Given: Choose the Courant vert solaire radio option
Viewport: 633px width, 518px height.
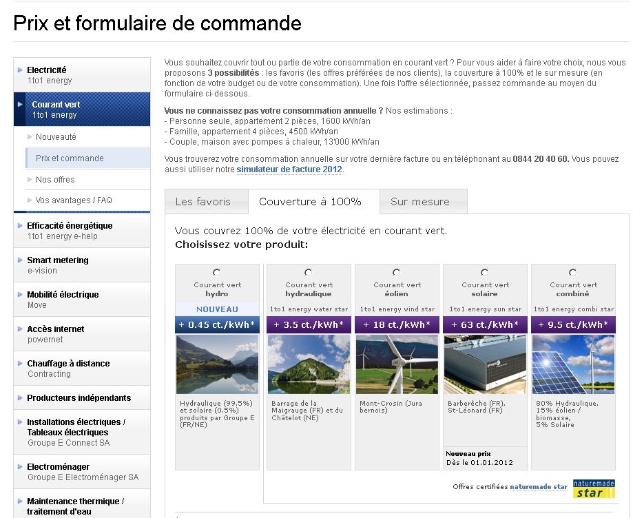Looking at the screenshot, I should pyautogui.click(x=484, y=273).
